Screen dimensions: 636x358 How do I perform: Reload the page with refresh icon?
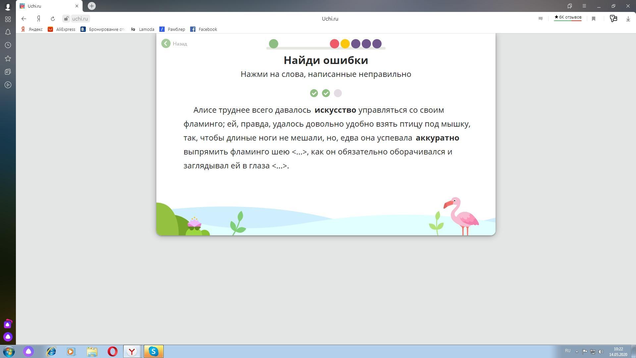(53, 19)
